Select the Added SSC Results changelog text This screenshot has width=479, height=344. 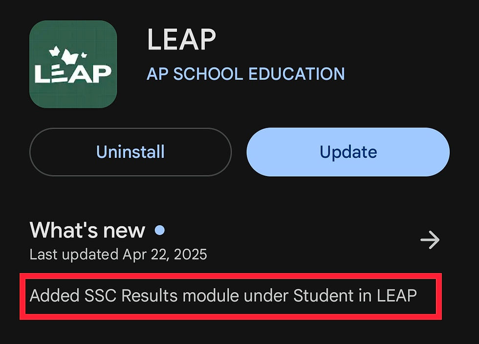(223, 296)
